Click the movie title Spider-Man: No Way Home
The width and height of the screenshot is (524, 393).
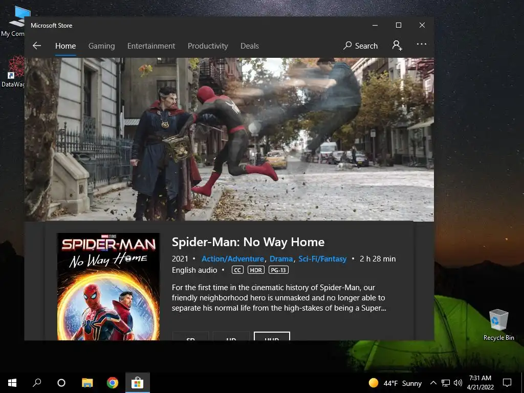[x=248, y=242]
